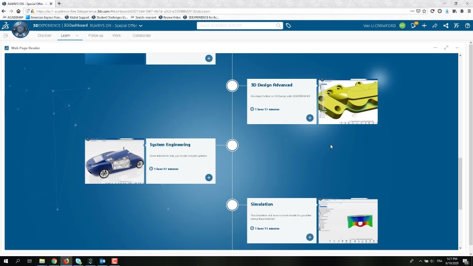Open page actions ellipsis in address bar
Image resolution: width=473 pixels, height=266 pixels.
(x=412, y=11)
